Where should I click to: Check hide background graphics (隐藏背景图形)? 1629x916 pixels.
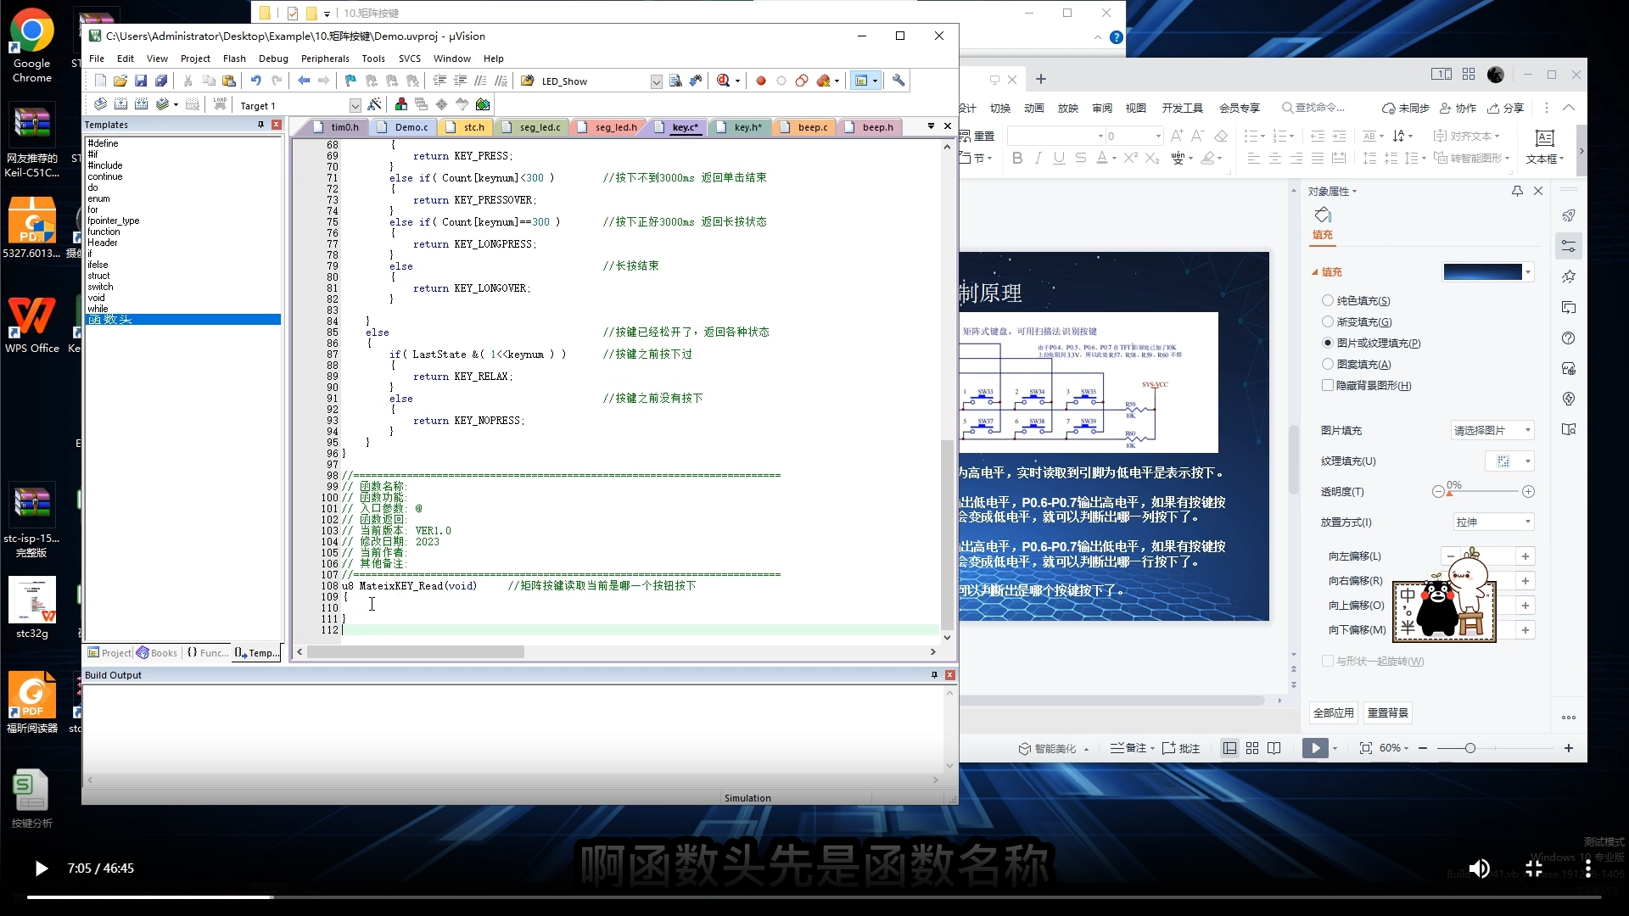(1328, 385)
